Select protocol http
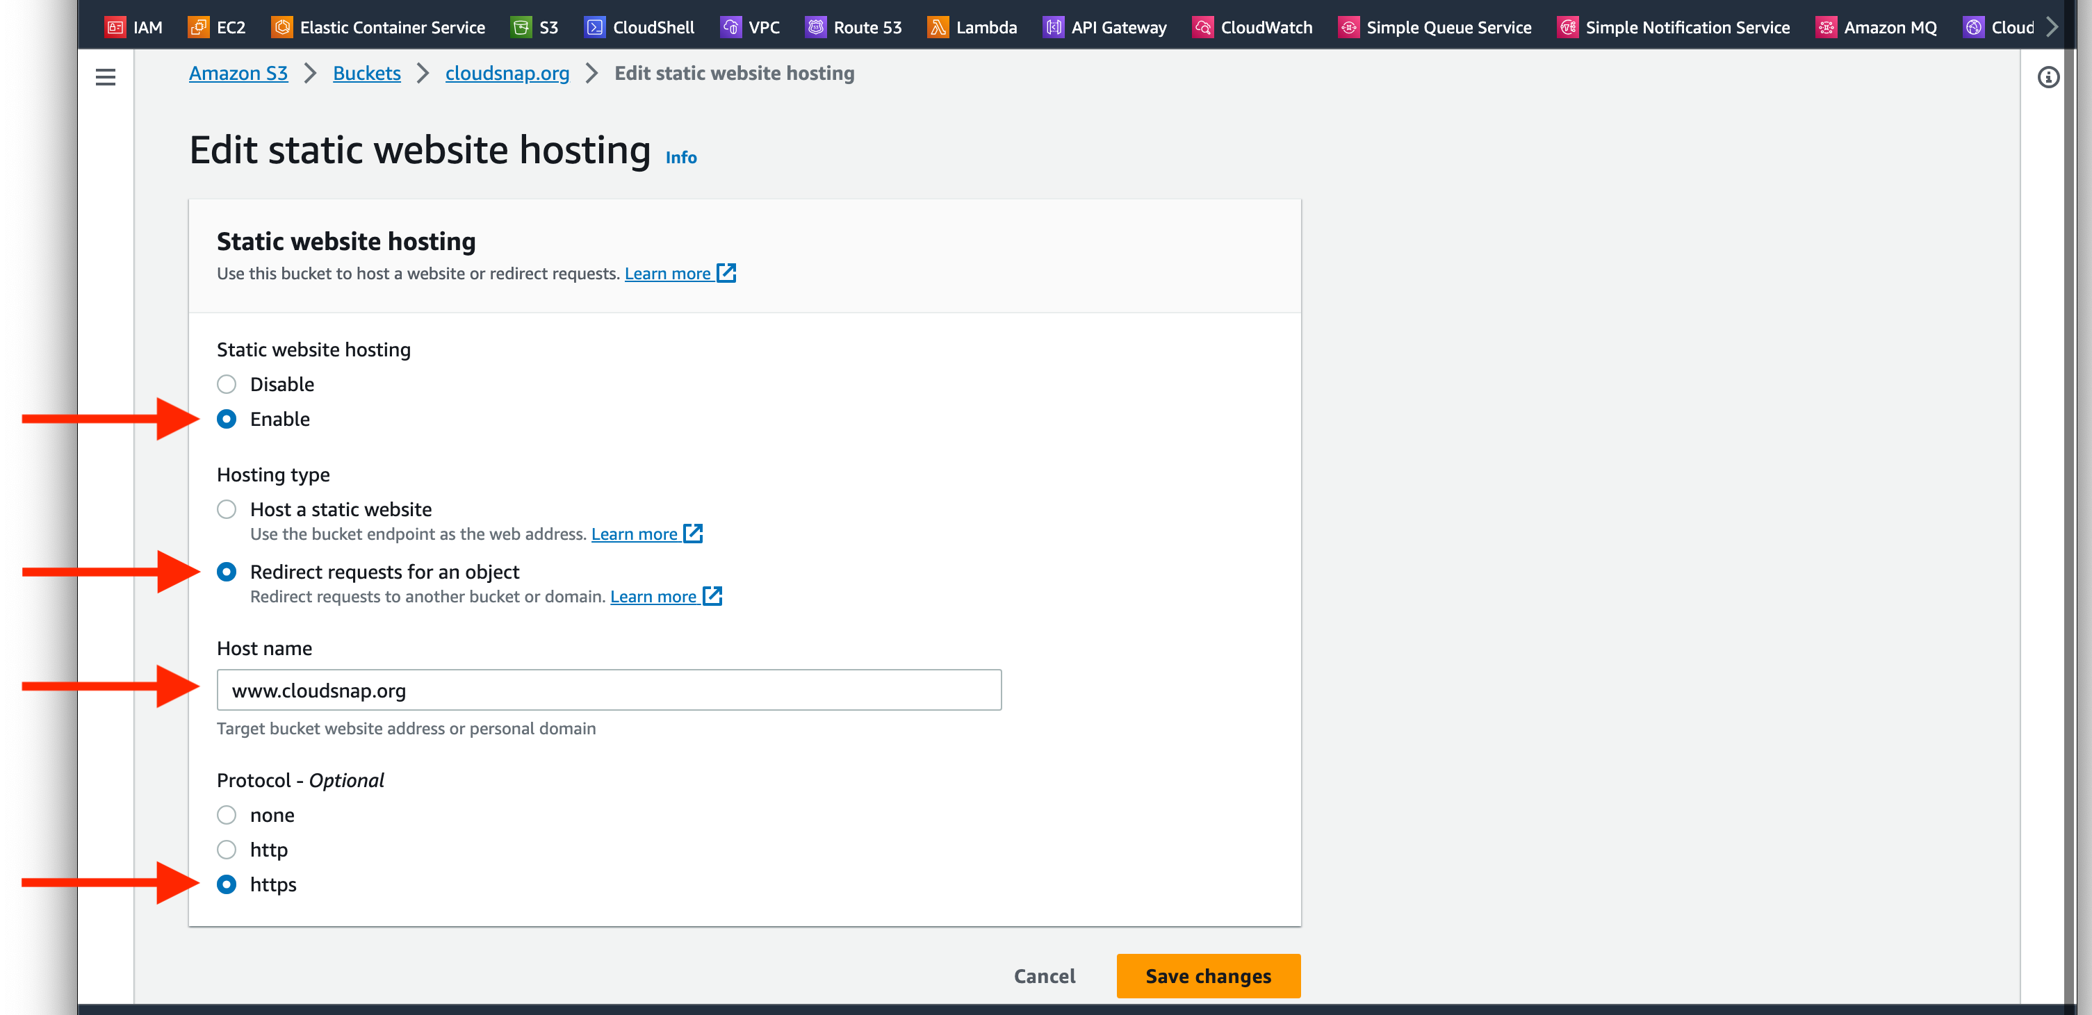 click(x=227, y=850)
